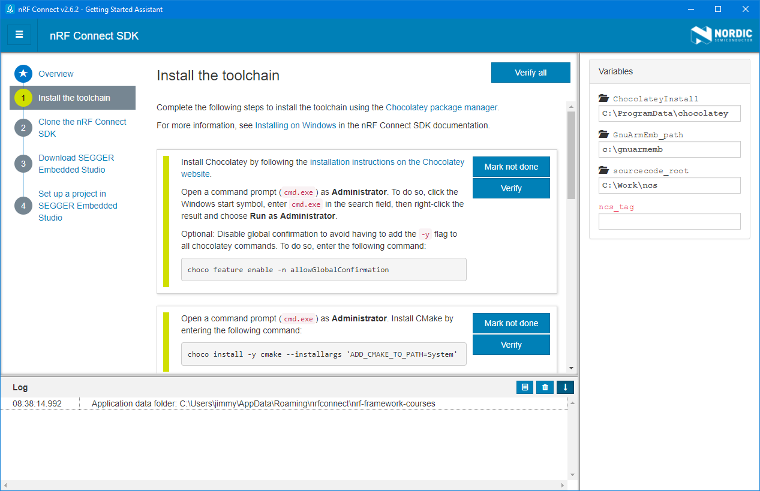This screenshot has height=491, width=760.
Task: Click the ncs_tag input field
Action: pos(669,221)
